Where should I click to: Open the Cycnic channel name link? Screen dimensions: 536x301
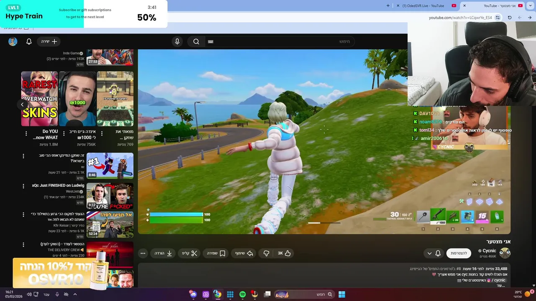tap(489, 251)
